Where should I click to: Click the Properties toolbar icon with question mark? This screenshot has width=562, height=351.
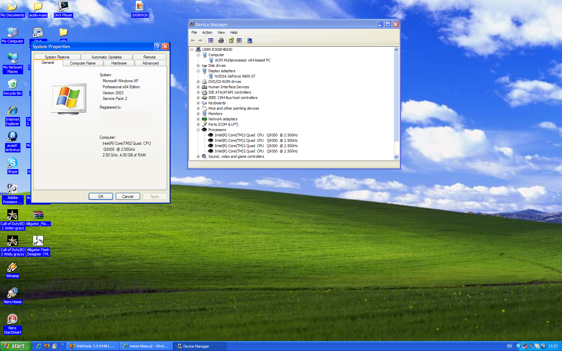[x=231, y=40]
